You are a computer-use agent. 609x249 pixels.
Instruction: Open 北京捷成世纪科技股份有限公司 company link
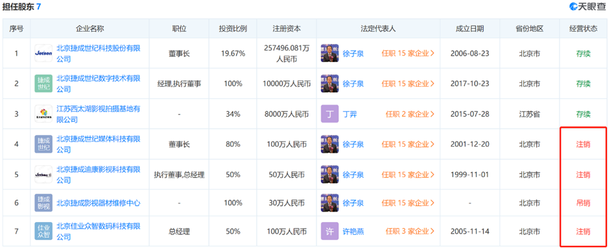[98, 53]
